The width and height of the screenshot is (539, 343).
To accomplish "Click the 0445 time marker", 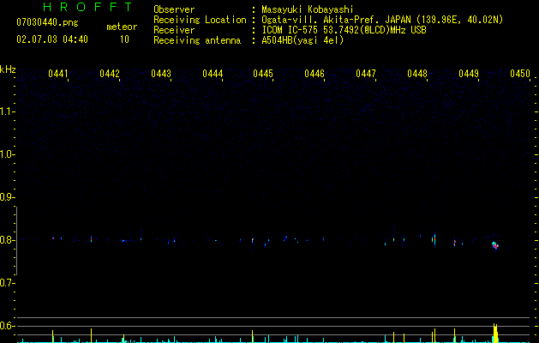I will coord(263,74).
